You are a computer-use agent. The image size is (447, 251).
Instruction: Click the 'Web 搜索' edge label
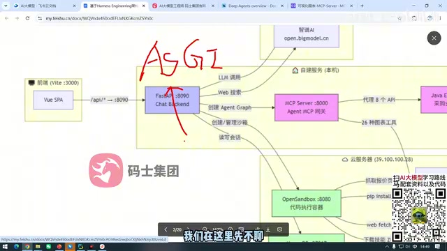point(230,92)
